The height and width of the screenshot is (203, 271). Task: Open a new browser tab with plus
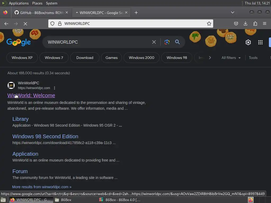136,13
